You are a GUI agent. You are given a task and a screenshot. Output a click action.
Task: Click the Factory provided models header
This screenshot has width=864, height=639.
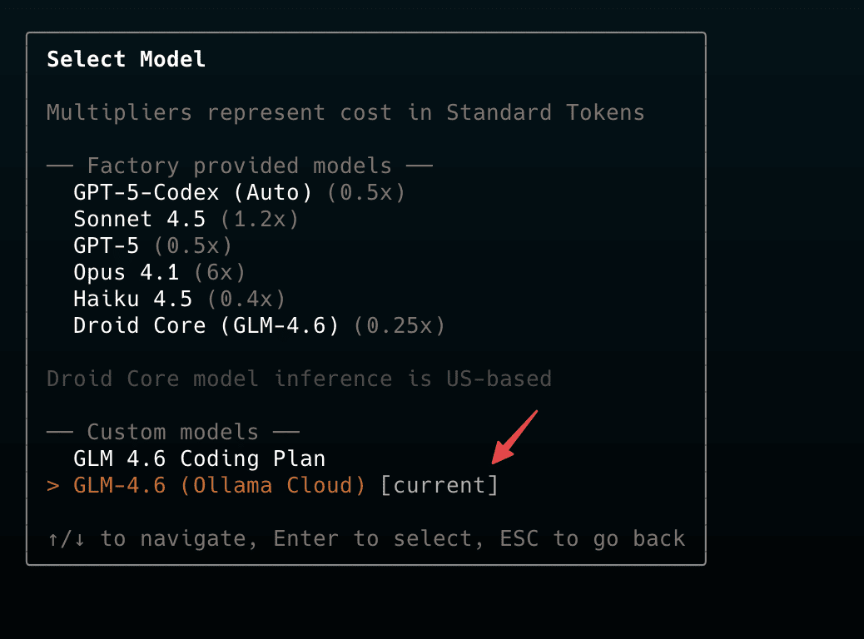pos(239,166)
